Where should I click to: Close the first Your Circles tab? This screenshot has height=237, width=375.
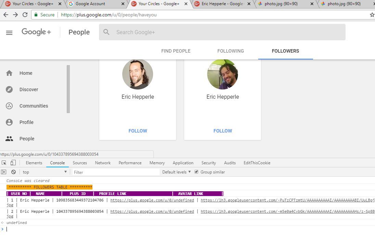click(x=60, y=4)
